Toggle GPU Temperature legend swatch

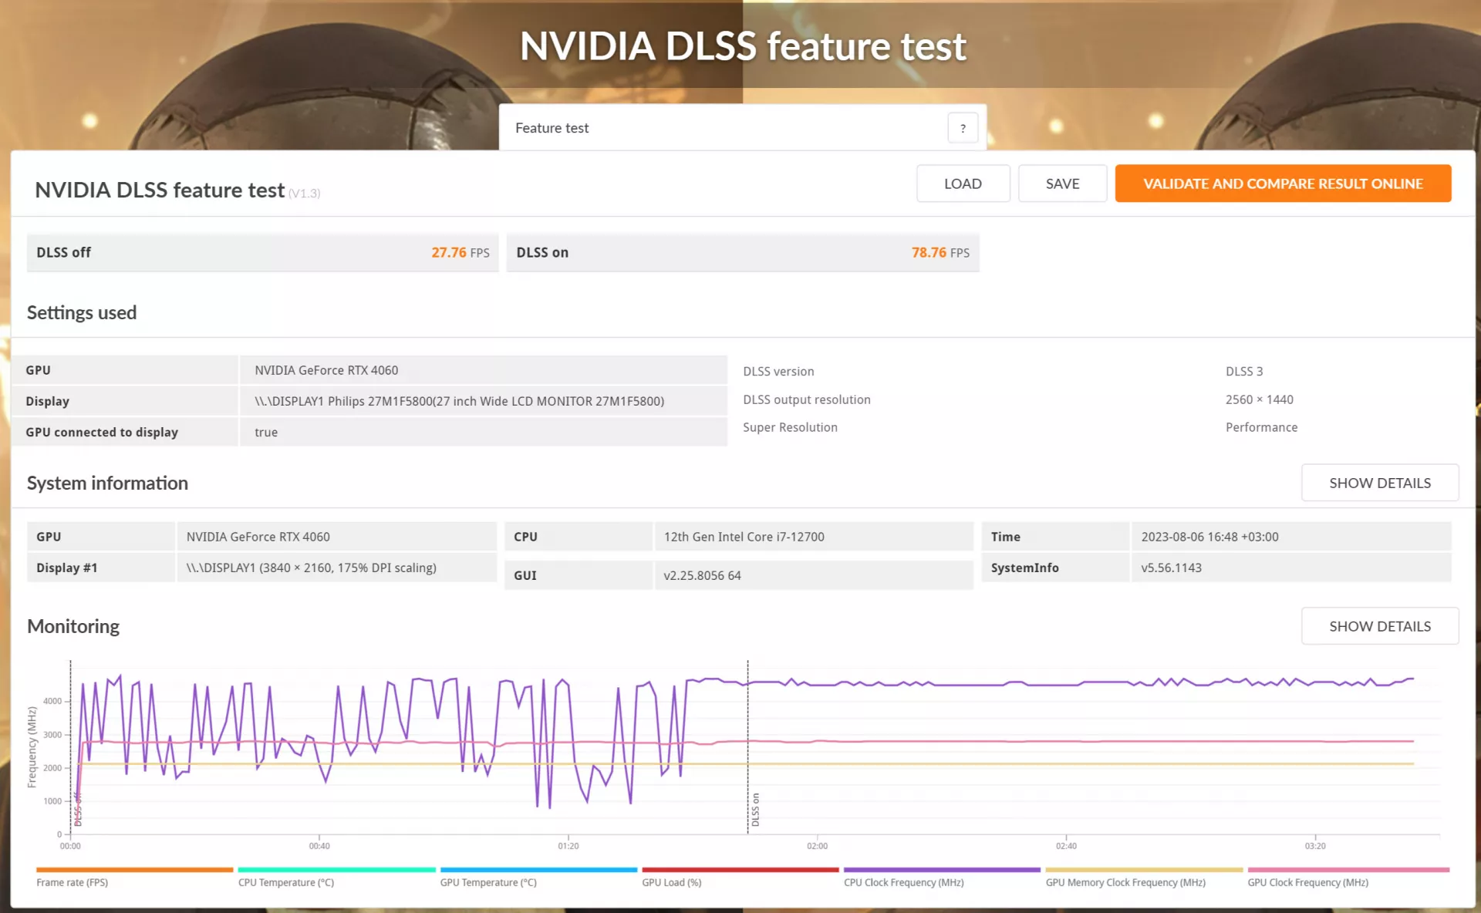tap(538, 870)
